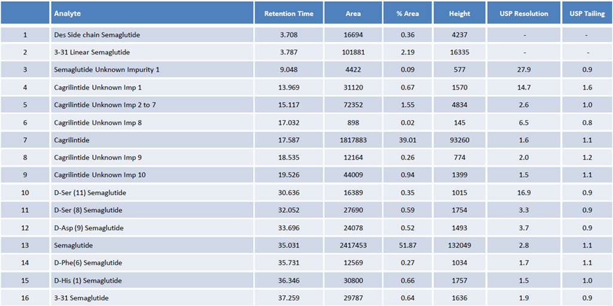Select D-Ser (11) Semaglutide row name
This screenshot has width=613, height=306.
(x=90, y=193)
